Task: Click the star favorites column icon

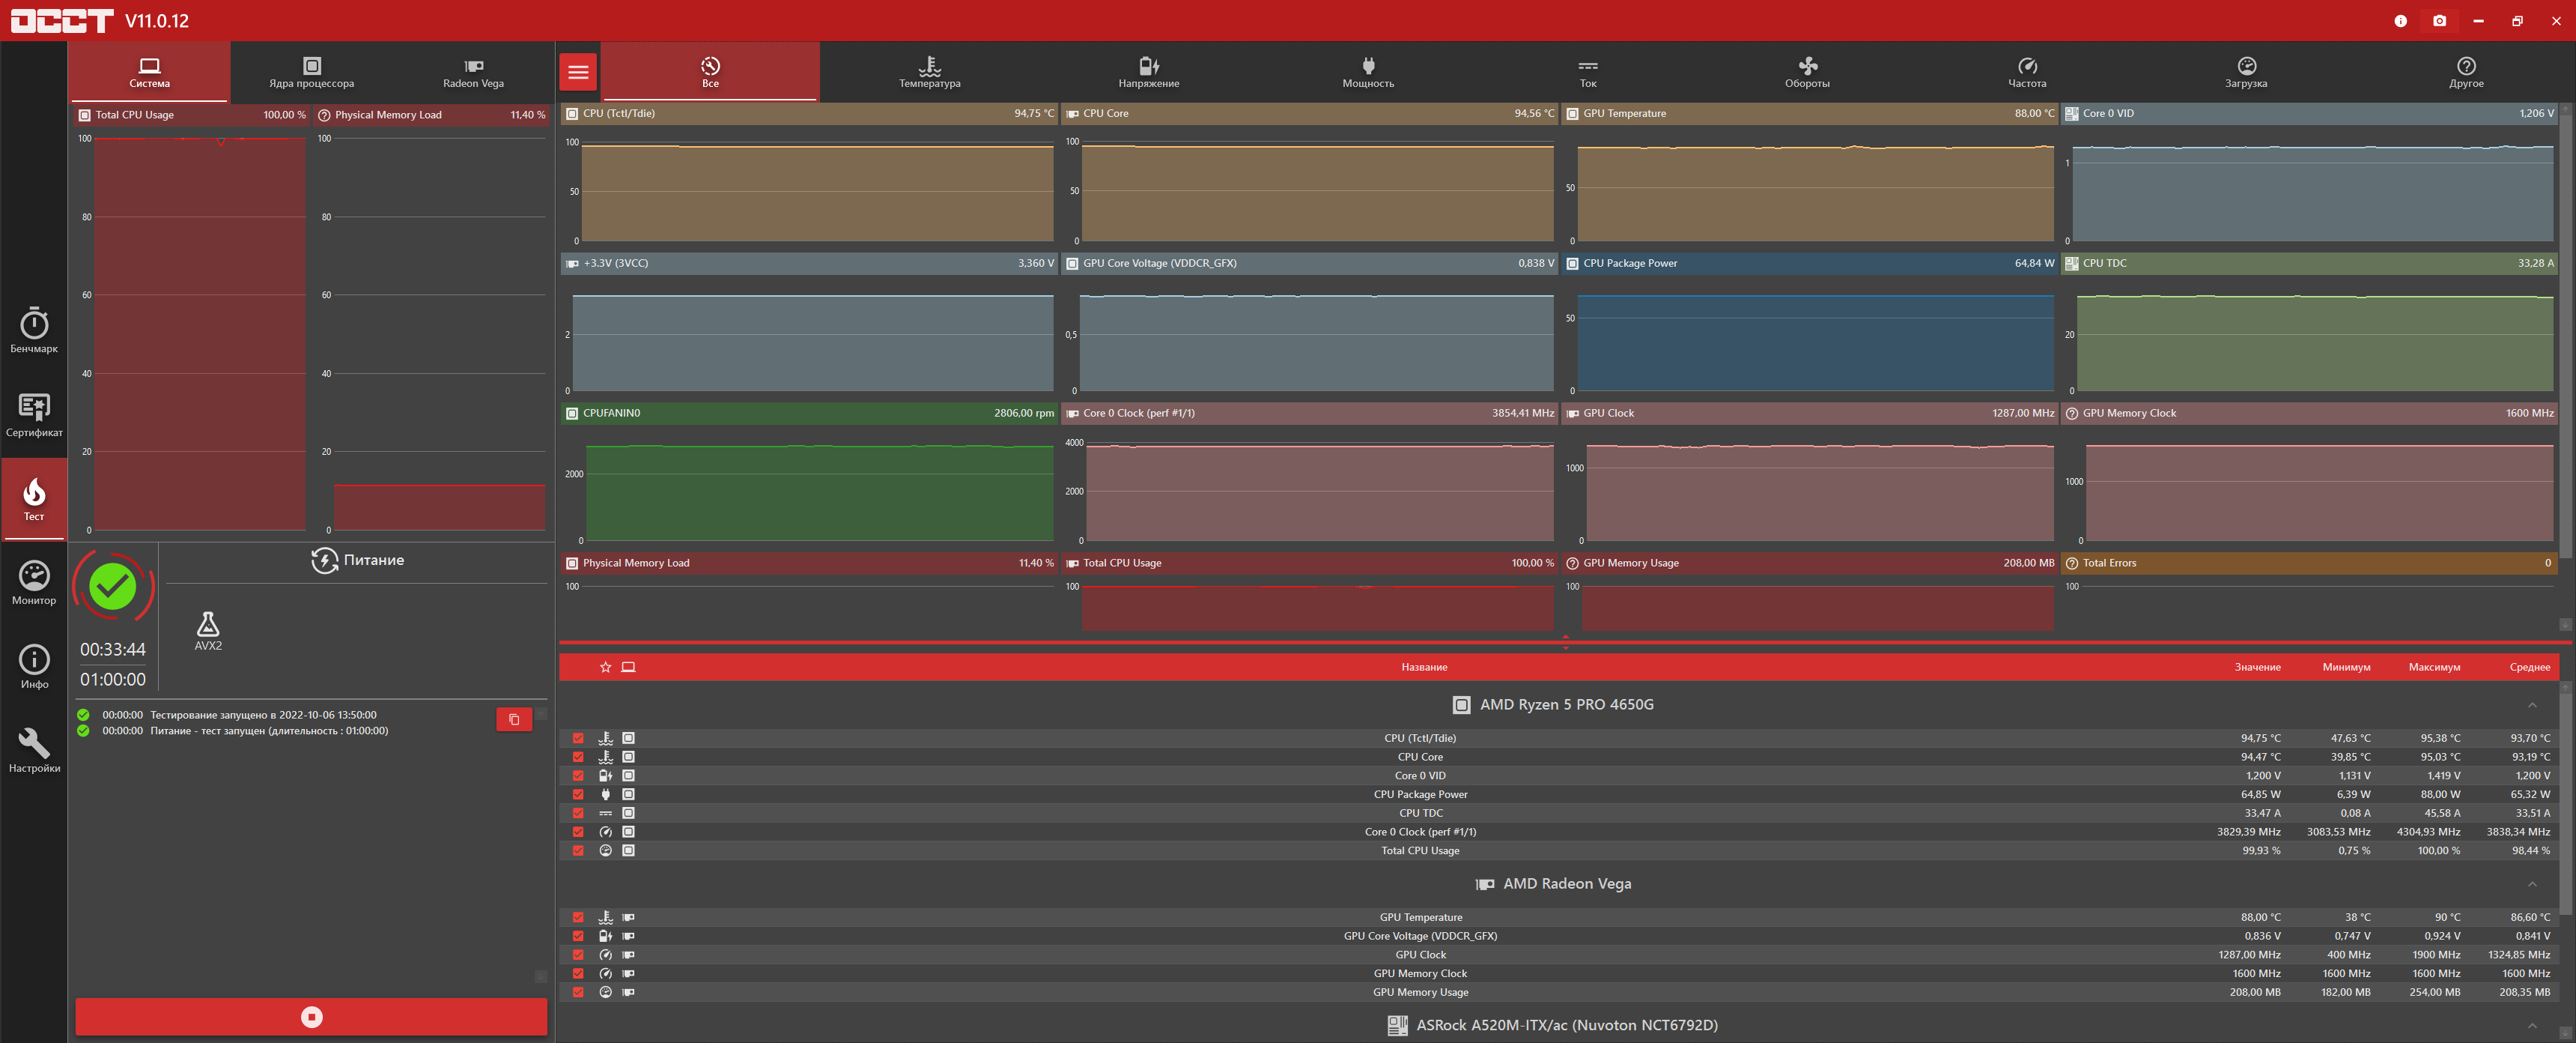Action: pyautogui.click(x=605, y=667)
